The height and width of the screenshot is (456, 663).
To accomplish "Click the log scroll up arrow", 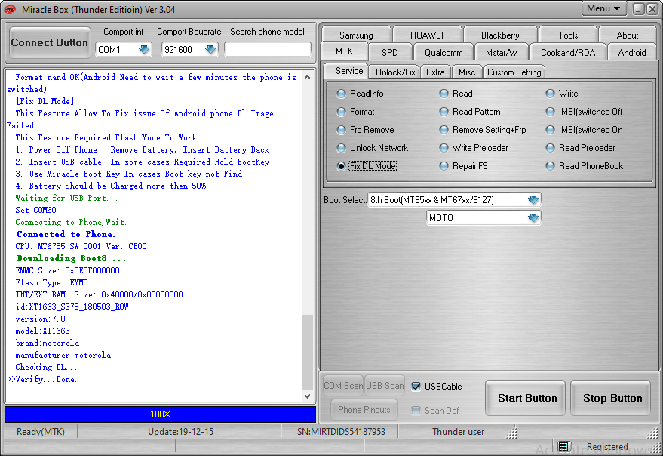I will pyautogui.click(x=308, y=77).
